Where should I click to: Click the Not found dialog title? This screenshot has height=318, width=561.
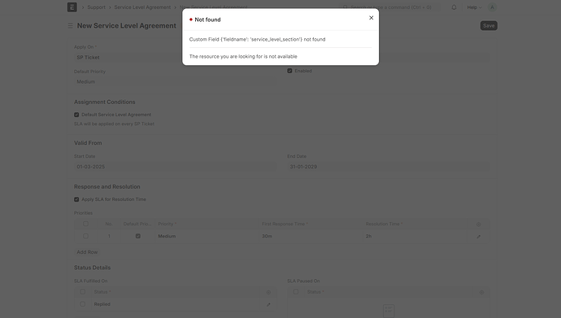[x=207, y=20]
